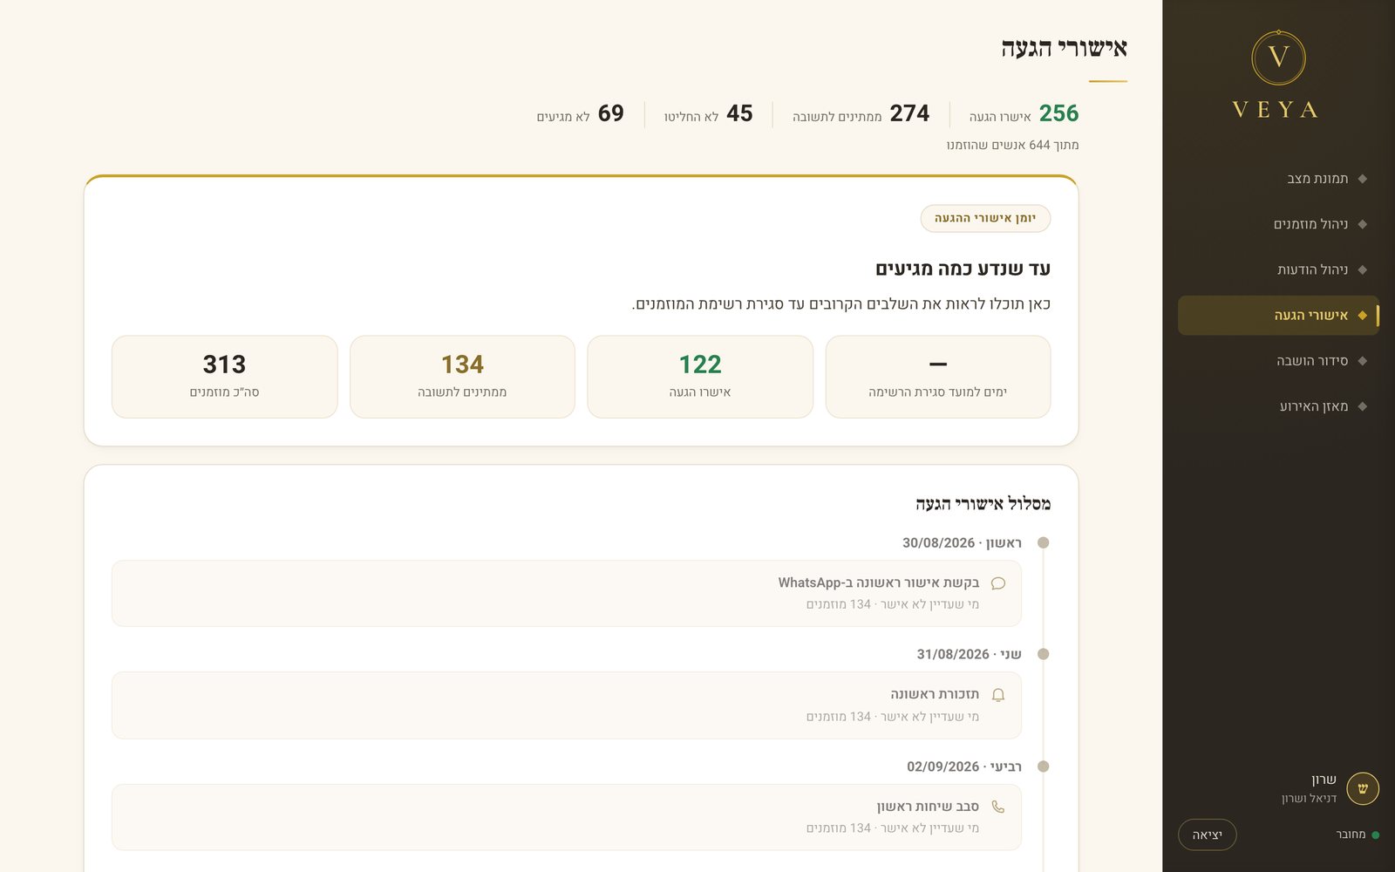Screen dimensions: 1395x872
Task: Click the VEYA logo emblem
Action: click(x=1278, y=58)
